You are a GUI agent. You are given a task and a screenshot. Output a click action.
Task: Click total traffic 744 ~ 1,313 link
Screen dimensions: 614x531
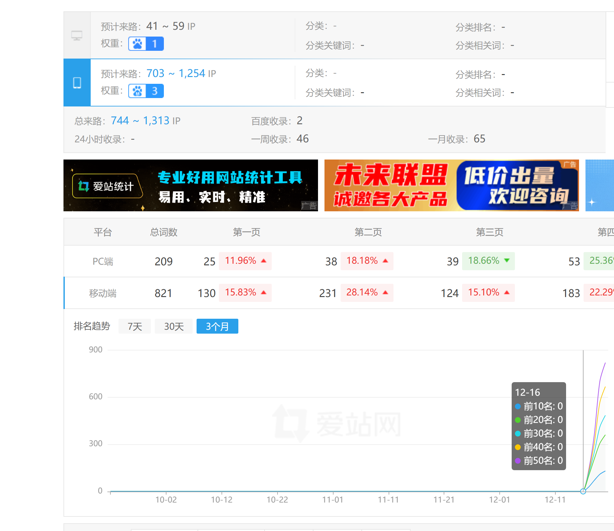140,121
